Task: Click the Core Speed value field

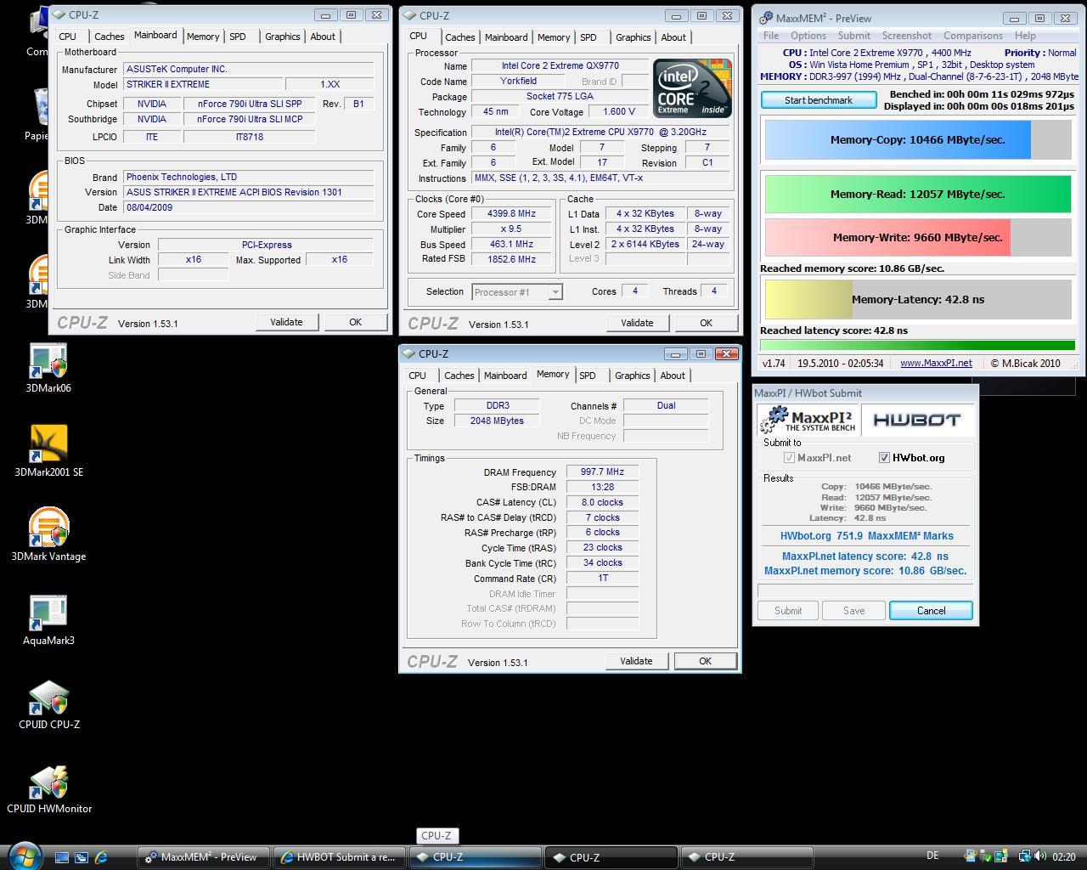Action: 511,214
